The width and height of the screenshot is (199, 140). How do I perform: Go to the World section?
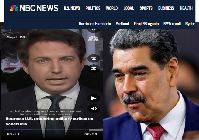tap(112, 8)
